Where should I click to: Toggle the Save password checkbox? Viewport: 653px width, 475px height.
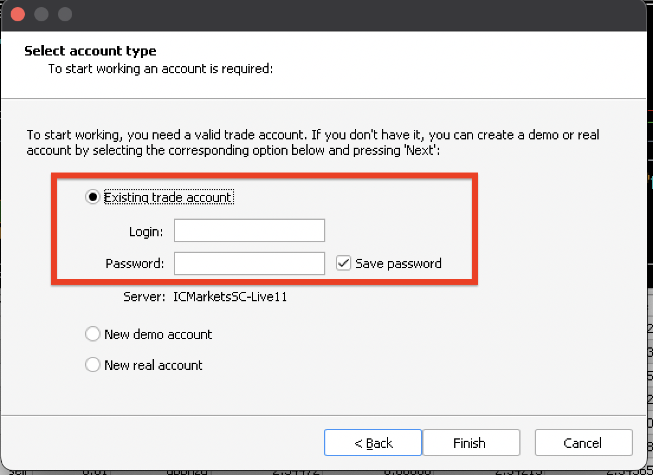[x=344, y=263]
